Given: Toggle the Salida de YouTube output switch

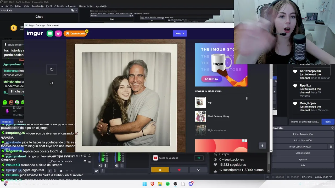Looking at the screenshot, I should [199, 158].
